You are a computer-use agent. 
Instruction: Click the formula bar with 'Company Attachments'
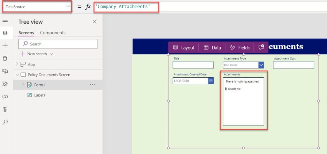pos(210,7)
